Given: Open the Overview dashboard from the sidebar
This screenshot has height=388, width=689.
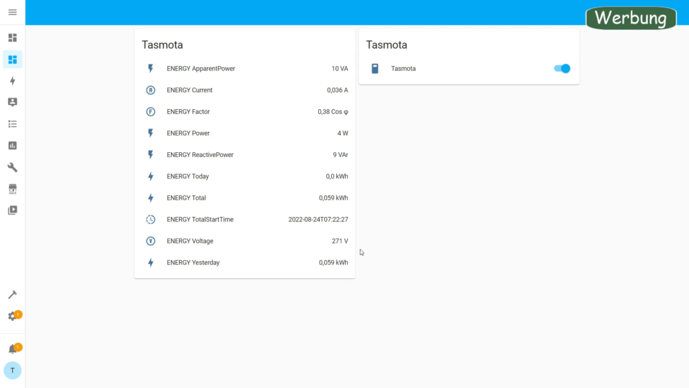Looking at the screenshot, I should [12, 38].
